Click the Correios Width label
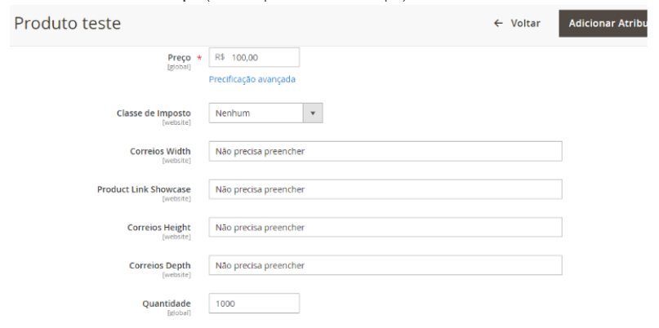This screenshot has height=328, width=659. 159,151
